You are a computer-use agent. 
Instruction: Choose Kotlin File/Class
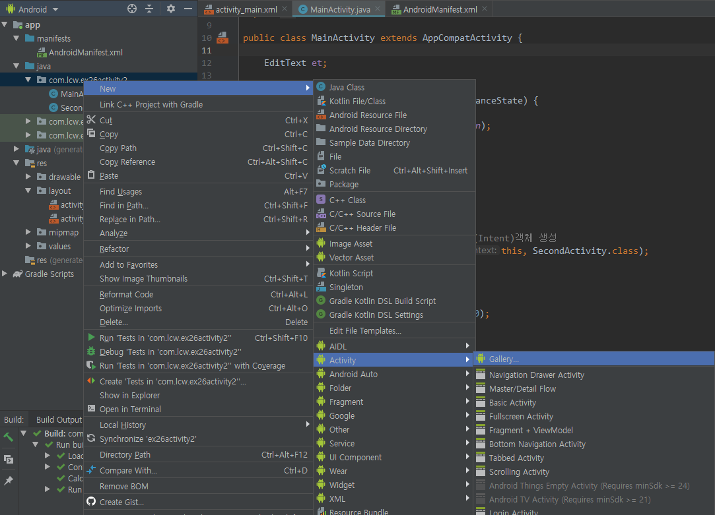coord(394,101)
